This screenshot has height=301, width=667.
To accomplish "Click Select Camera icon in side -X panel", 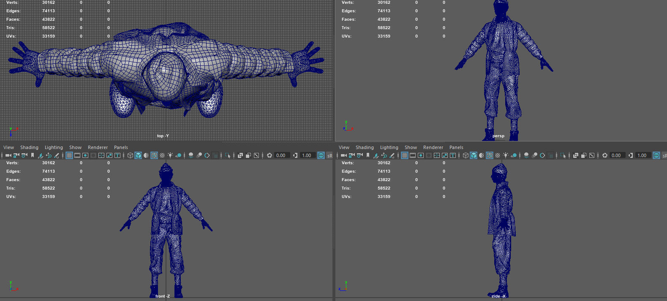I will click(x=344, y=155).
